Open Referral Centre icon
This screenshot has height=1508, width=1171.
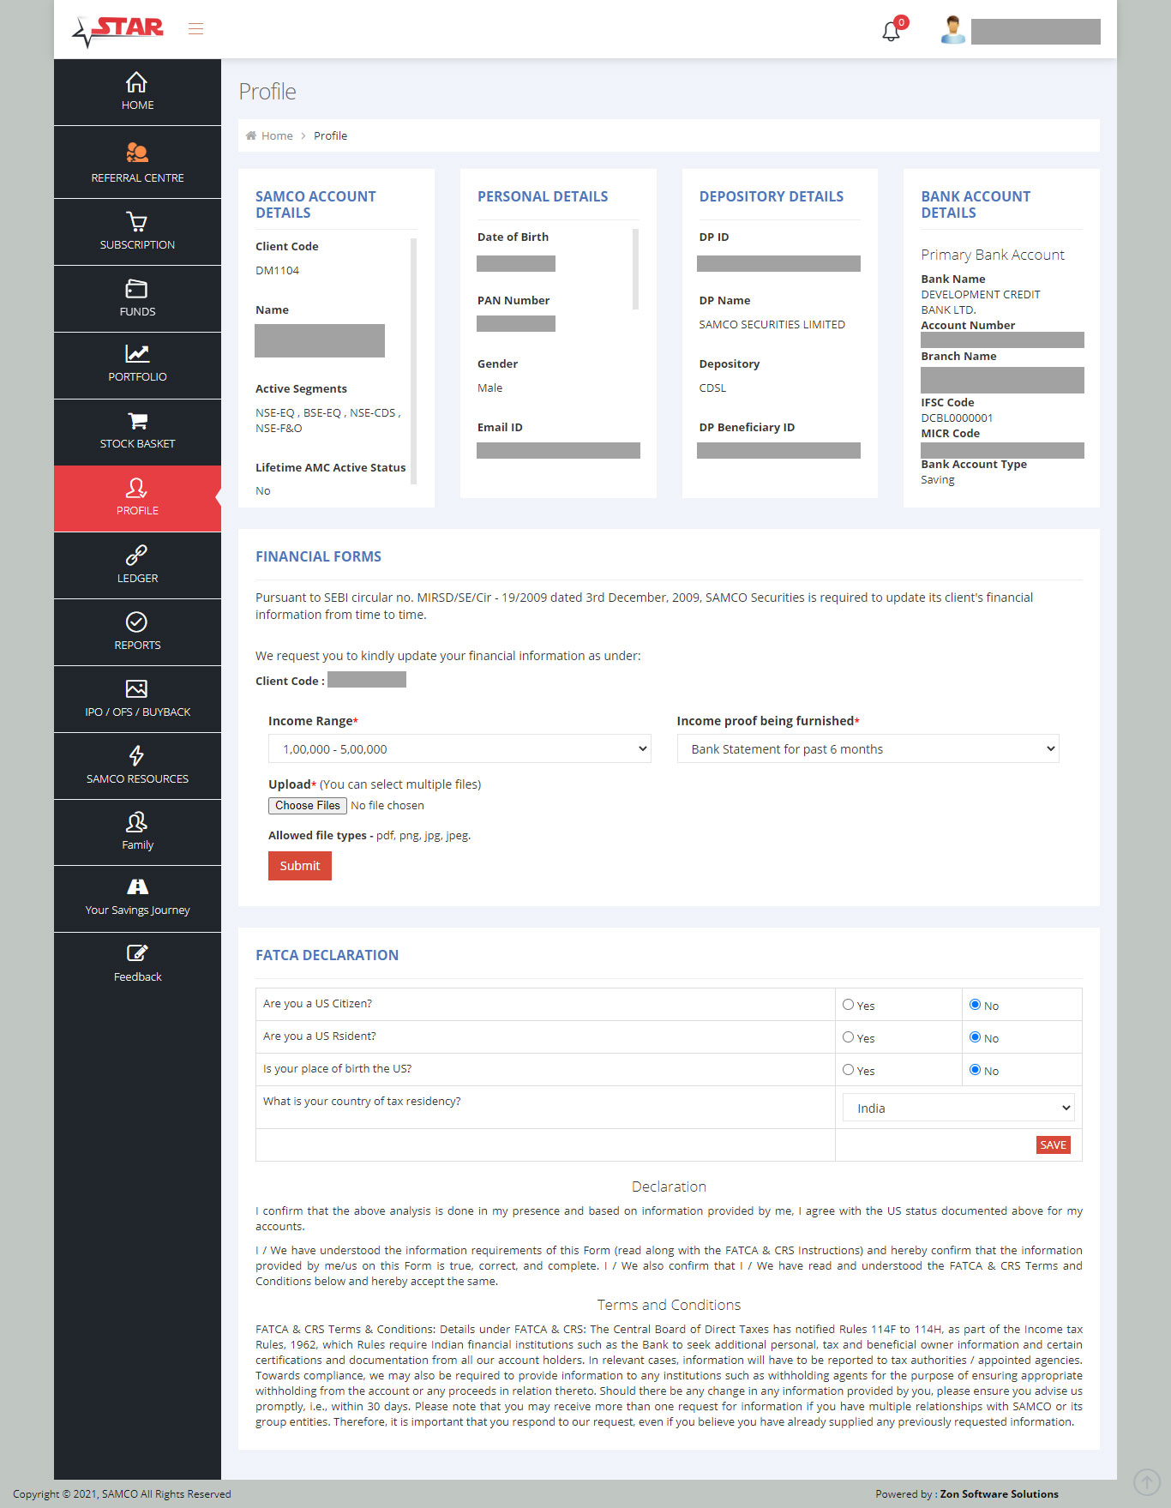point(137,153)
